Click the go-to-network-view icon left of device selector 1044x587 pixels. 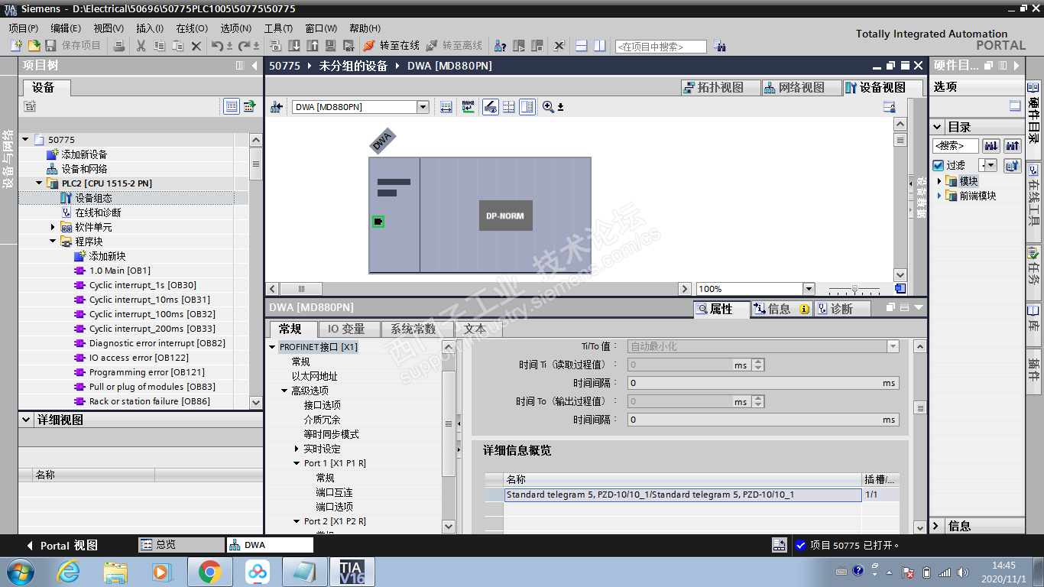tap(277, 107)
